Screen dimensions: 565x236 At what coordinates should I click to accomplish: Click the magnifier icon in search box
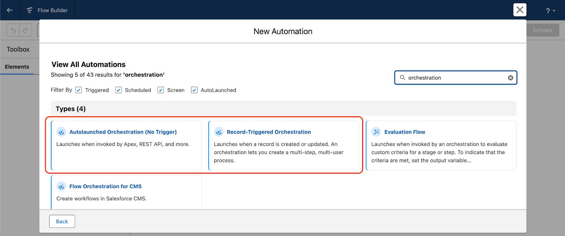click(x=402, y=77)
